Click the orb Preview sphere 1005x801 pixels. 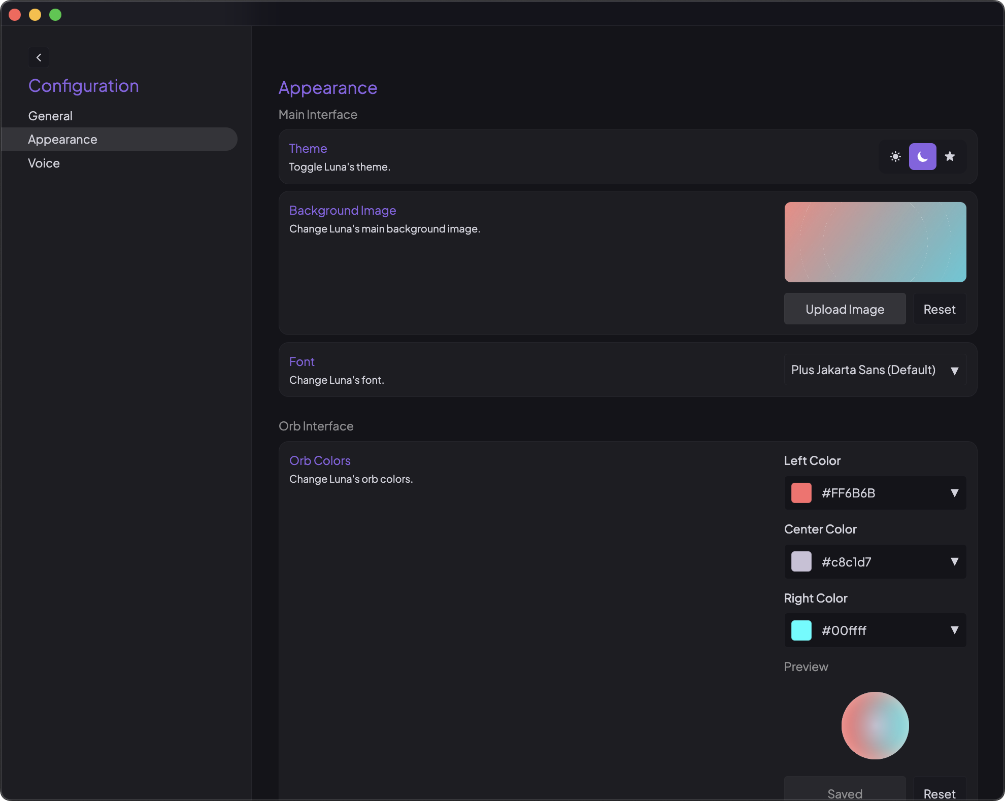pos(875,725)
